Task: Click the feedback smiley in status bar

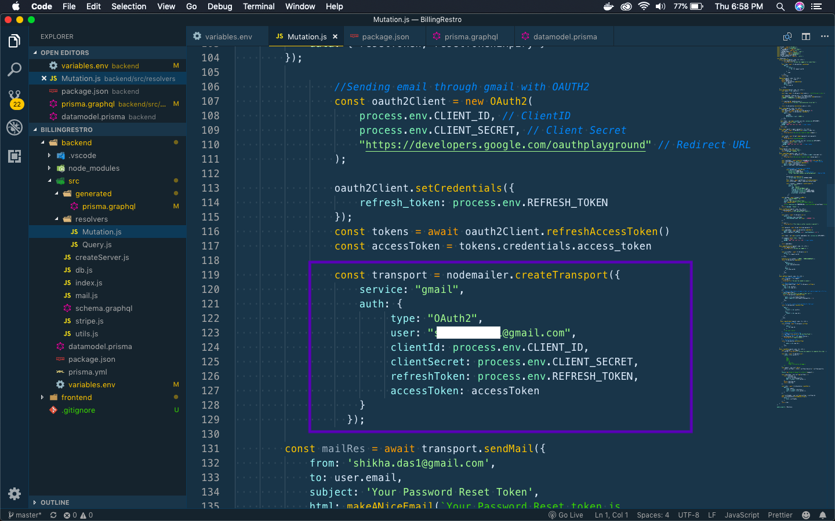Action: click(806, 515)
